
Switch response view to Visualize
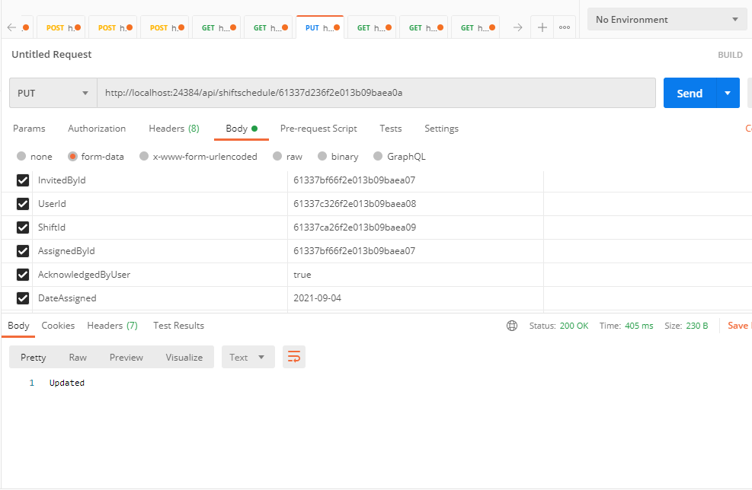pyautogui.click(x=184, y=358)
